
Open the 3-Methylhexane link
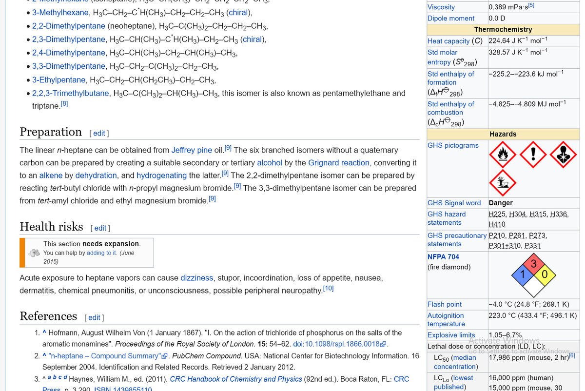[60, 12]
